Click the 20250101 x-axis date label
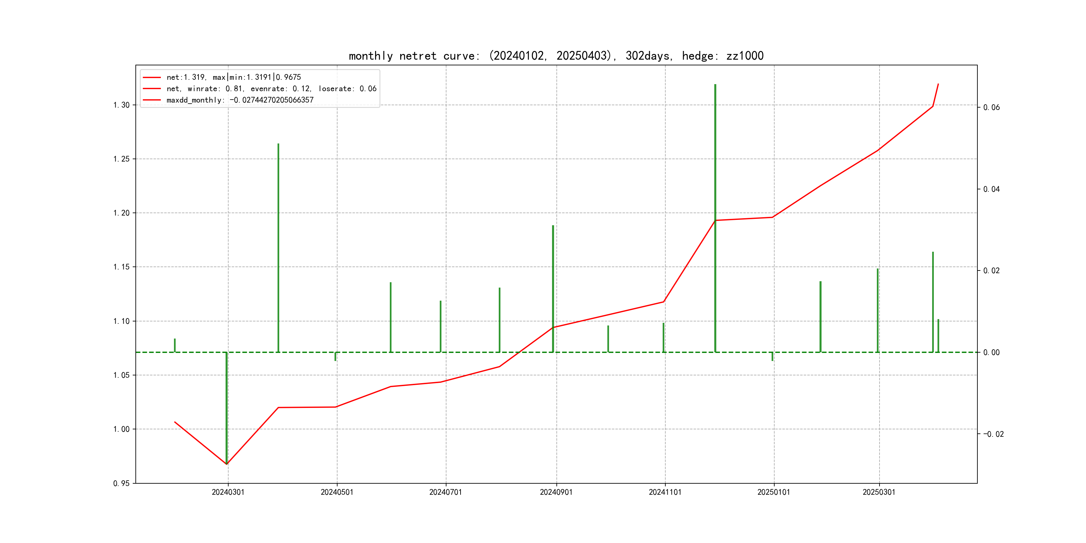This screenshot has width=1086, height=543. 774,492
